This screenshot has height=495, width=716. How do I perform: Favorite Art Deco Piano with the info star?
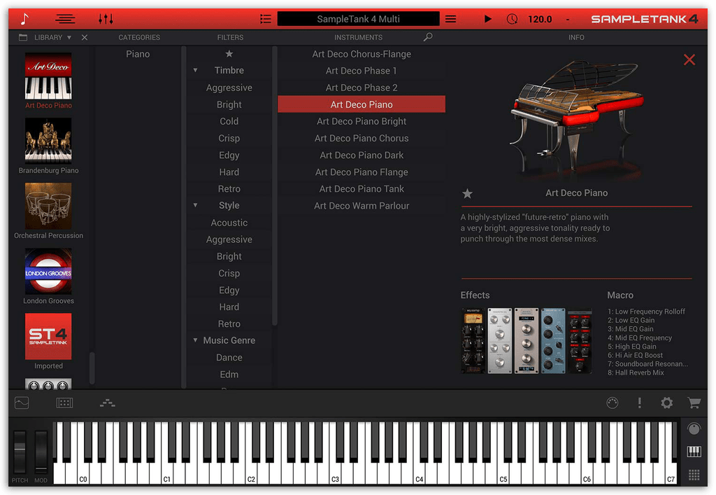(x=467, y=193)
